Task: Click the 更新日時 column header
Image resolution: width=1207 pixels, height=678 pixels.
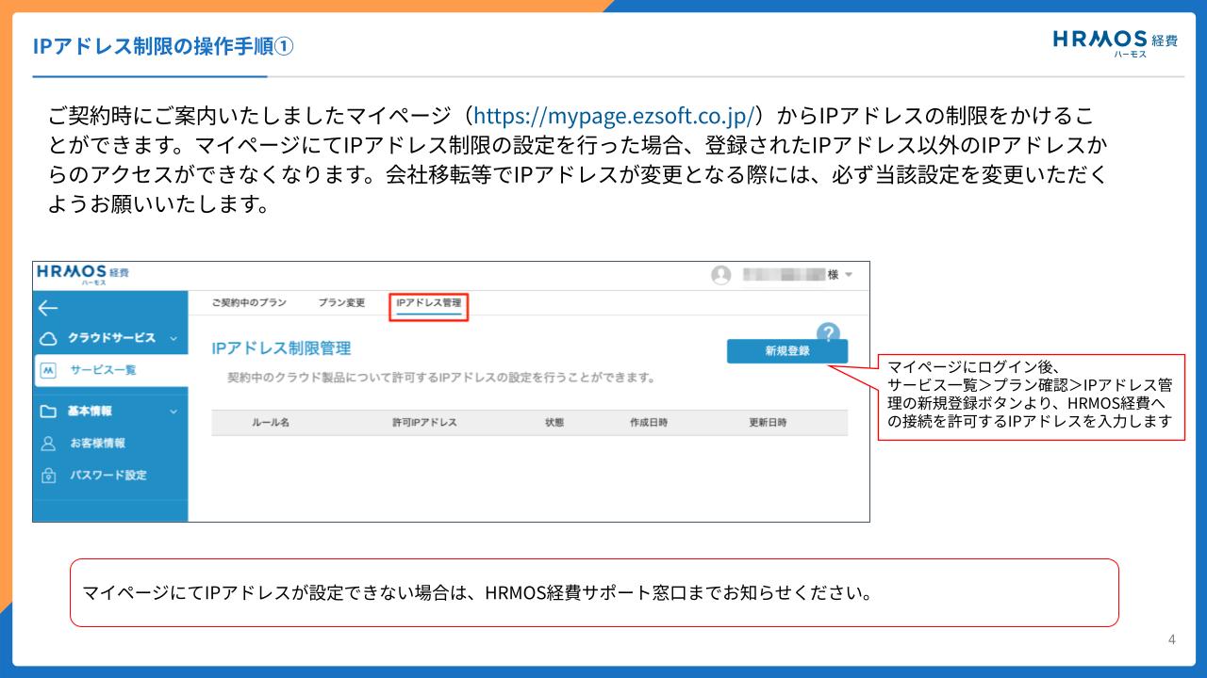Action: click(x=768, y=423)
